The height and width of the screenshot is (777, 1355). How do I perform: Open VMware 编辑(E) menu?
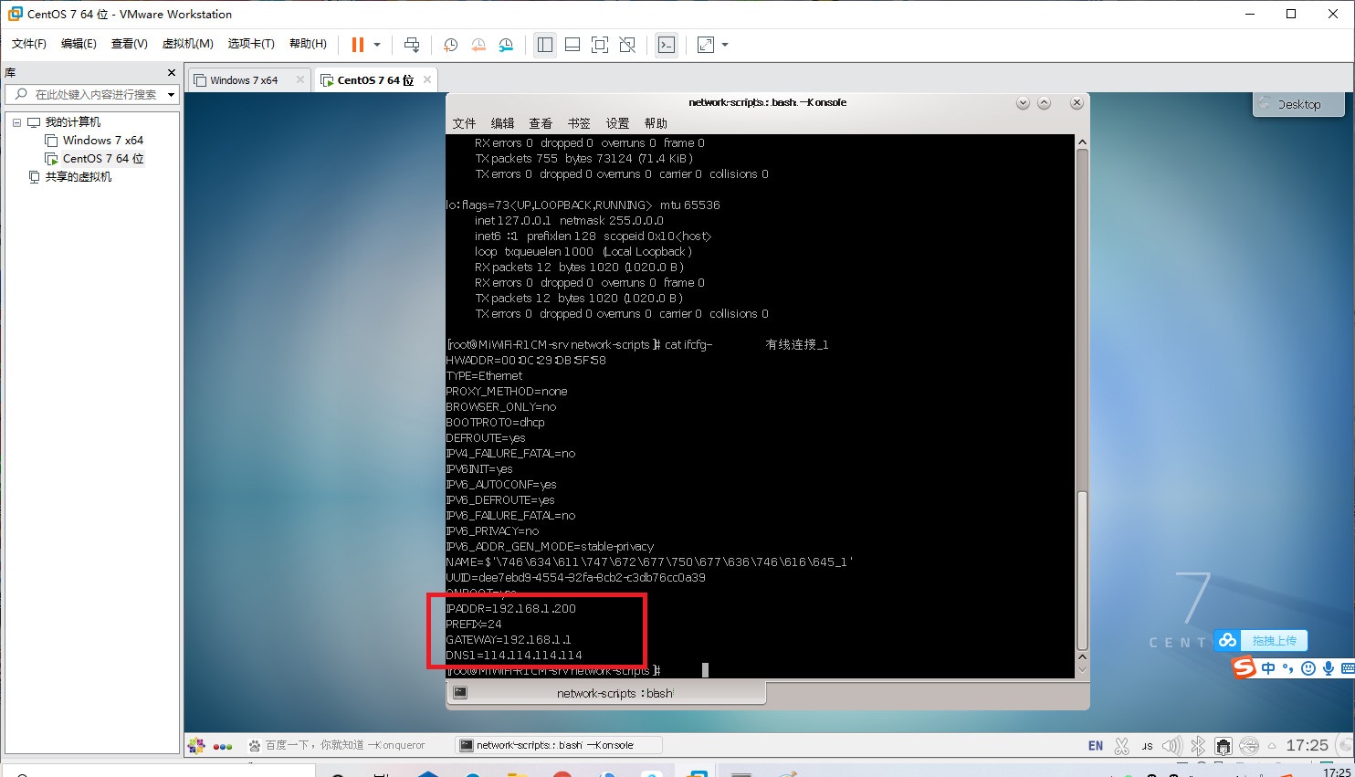click(x=79, y=44)
